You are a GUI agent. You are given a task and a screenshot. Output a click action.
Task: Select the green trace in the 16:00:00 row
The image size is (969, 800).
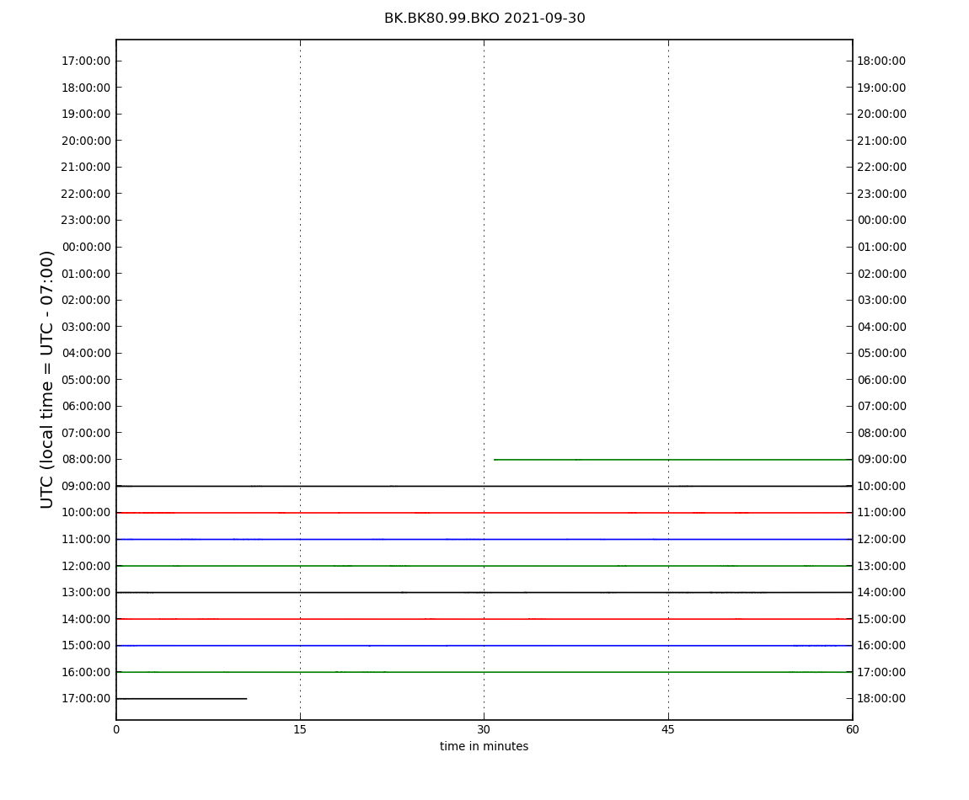coord(484,672)
